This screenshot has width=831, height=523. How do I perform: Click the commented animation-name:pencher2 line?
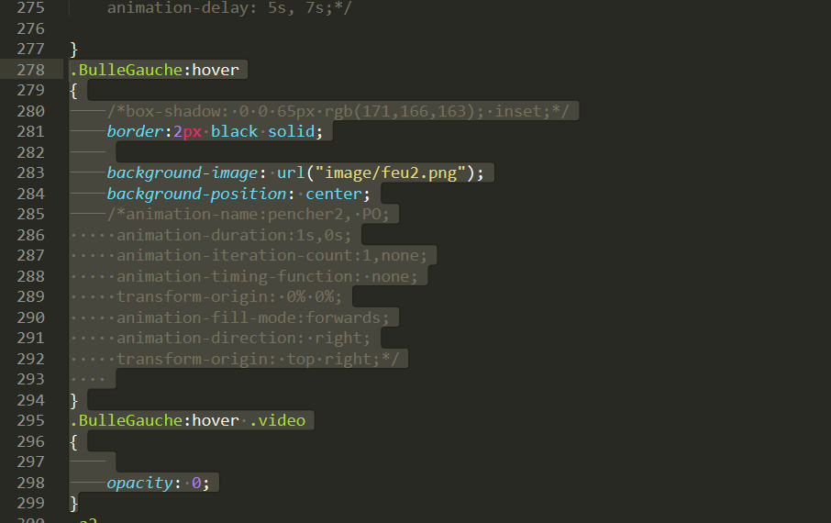[249, 215]
